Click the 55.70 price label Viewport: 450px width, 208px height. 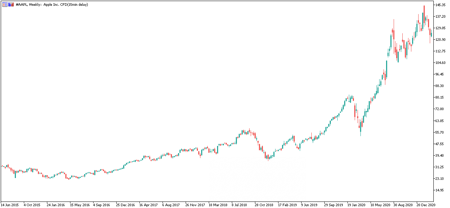[440, 132]
